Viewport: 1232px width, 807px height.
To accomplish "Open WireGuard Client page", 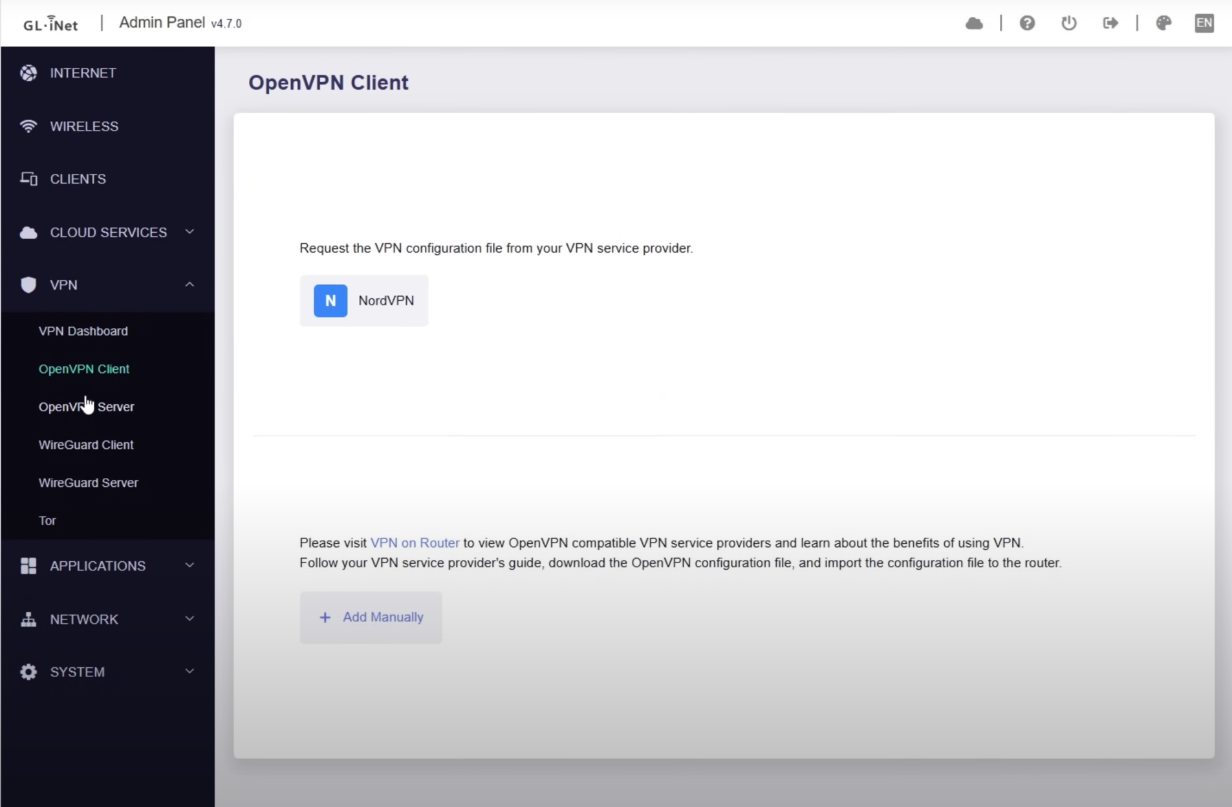I will pos(86,445).
